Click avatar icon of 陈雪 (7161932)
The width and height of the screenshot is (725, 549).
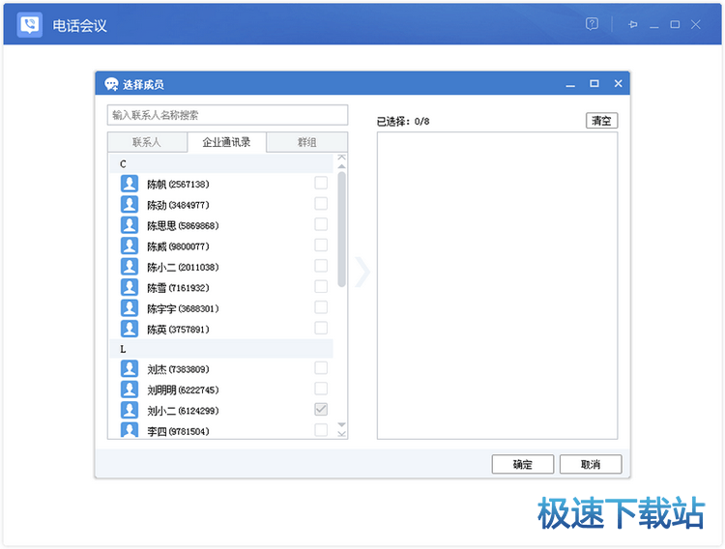point(130,288)
